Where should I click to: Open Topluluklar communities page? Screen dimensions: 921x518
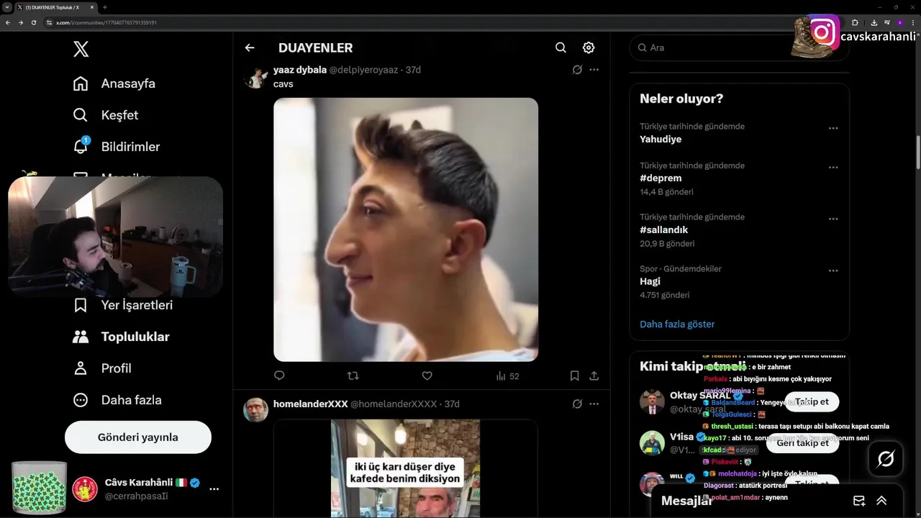tap(122, 337)
